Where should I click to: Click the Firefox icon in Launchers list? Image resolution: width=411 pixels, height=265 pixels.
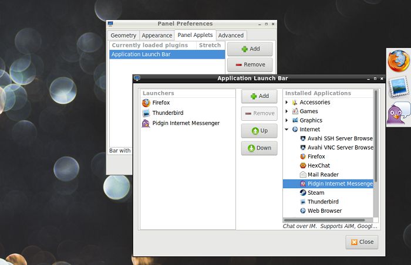point(146,103)
